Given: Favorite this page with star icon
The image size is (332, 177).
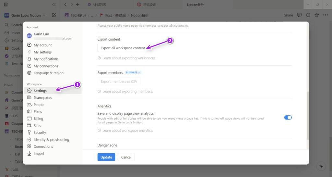Looking at the screenshot, I should pyautogui.click(x=317, y=15).
